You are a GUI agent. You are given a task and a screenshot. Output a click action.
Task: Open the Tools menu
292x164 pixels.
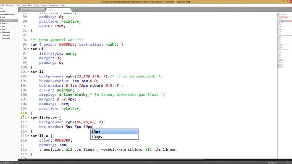36,5
